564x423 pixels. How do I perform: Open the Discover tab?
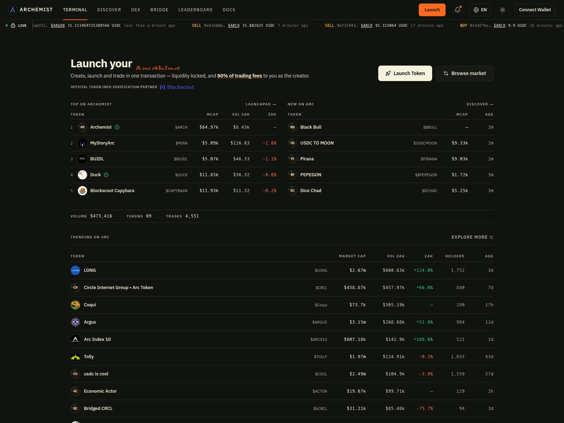[x=109, y=10]
